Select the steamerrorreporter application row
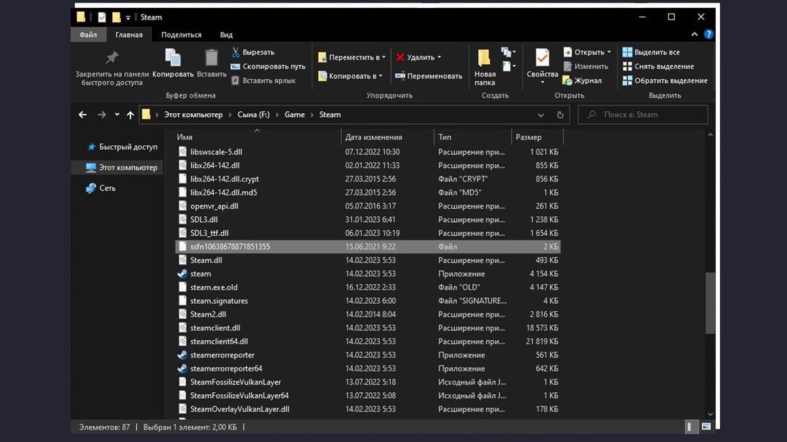 tap(369, 355)
